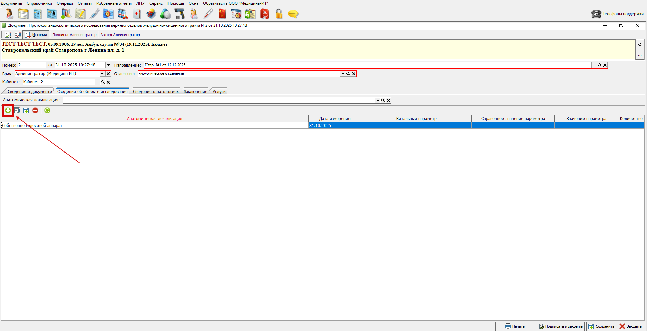
Task: Switch to the Заключение tab
Action: 196,91
